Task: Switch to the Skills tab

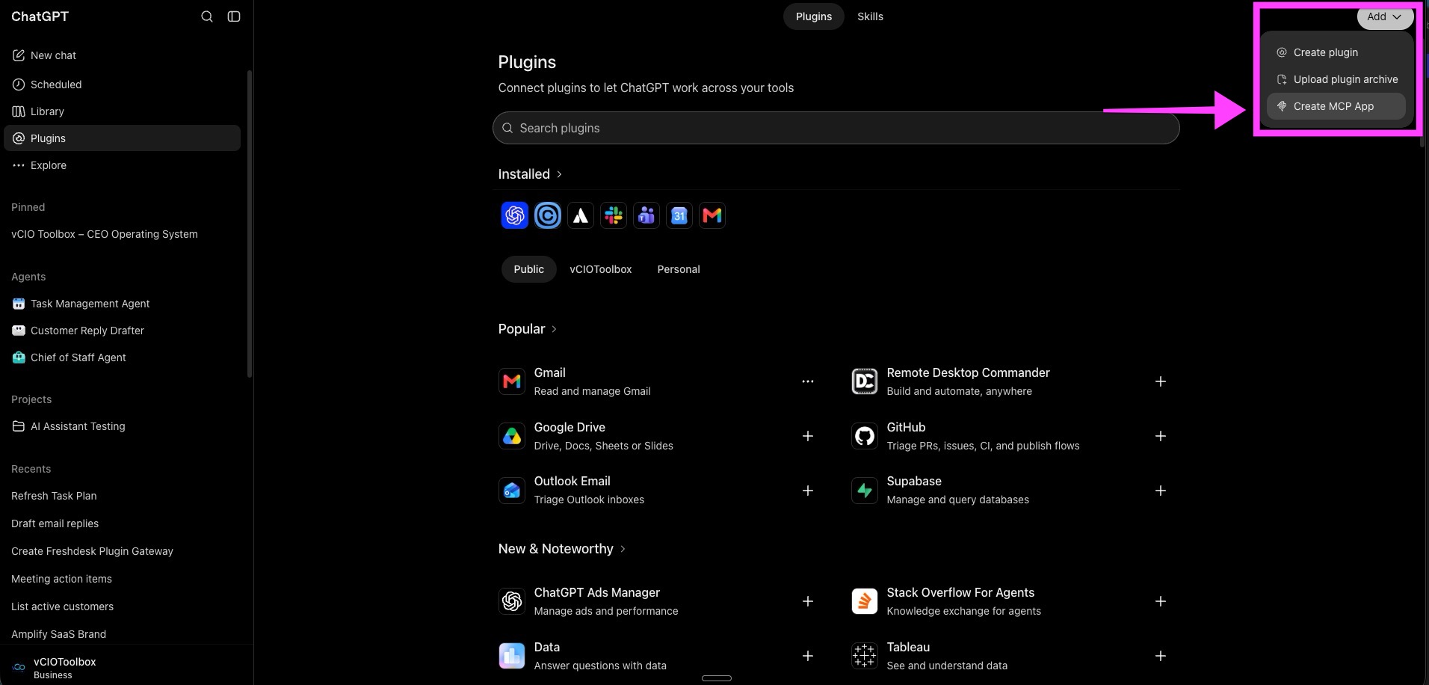Action: click(x=870, y=16)
